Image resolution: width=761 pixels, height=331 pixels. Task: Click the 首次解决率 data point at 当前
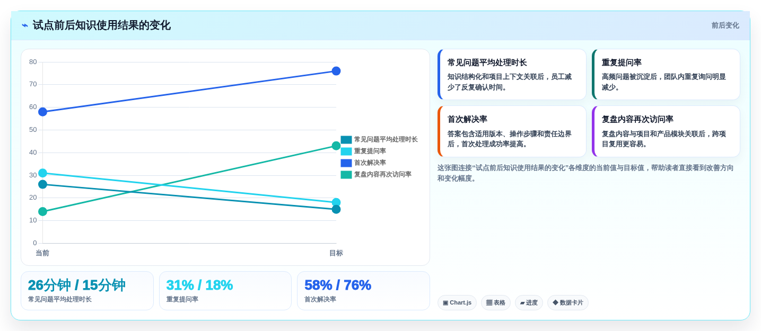pos(43,112)
